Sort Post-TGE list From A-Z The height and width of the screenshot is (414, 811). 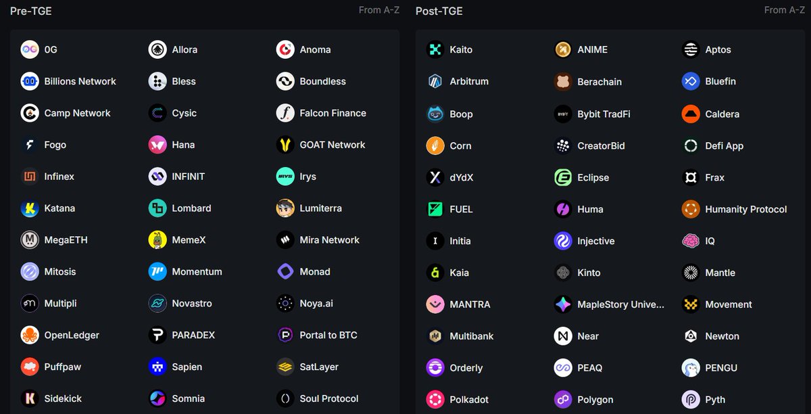[785, 10]
